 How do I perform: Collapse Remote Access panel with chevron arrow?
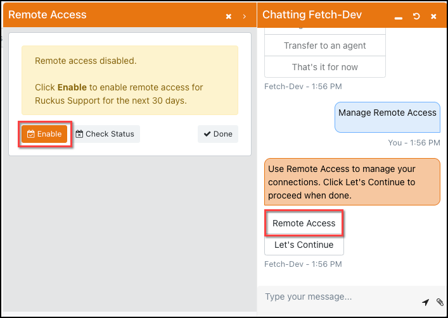coord(245,16)
